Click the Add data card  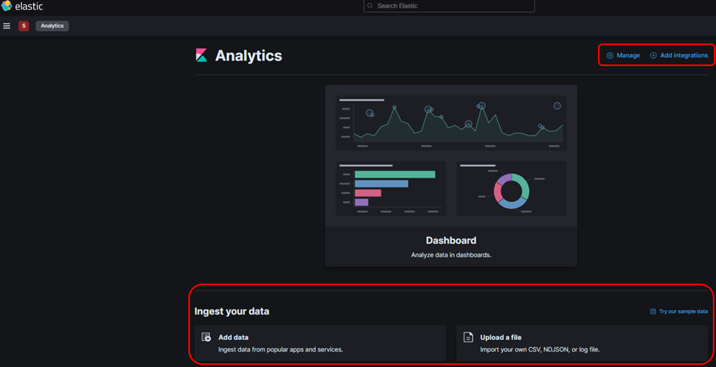(320, 343)
